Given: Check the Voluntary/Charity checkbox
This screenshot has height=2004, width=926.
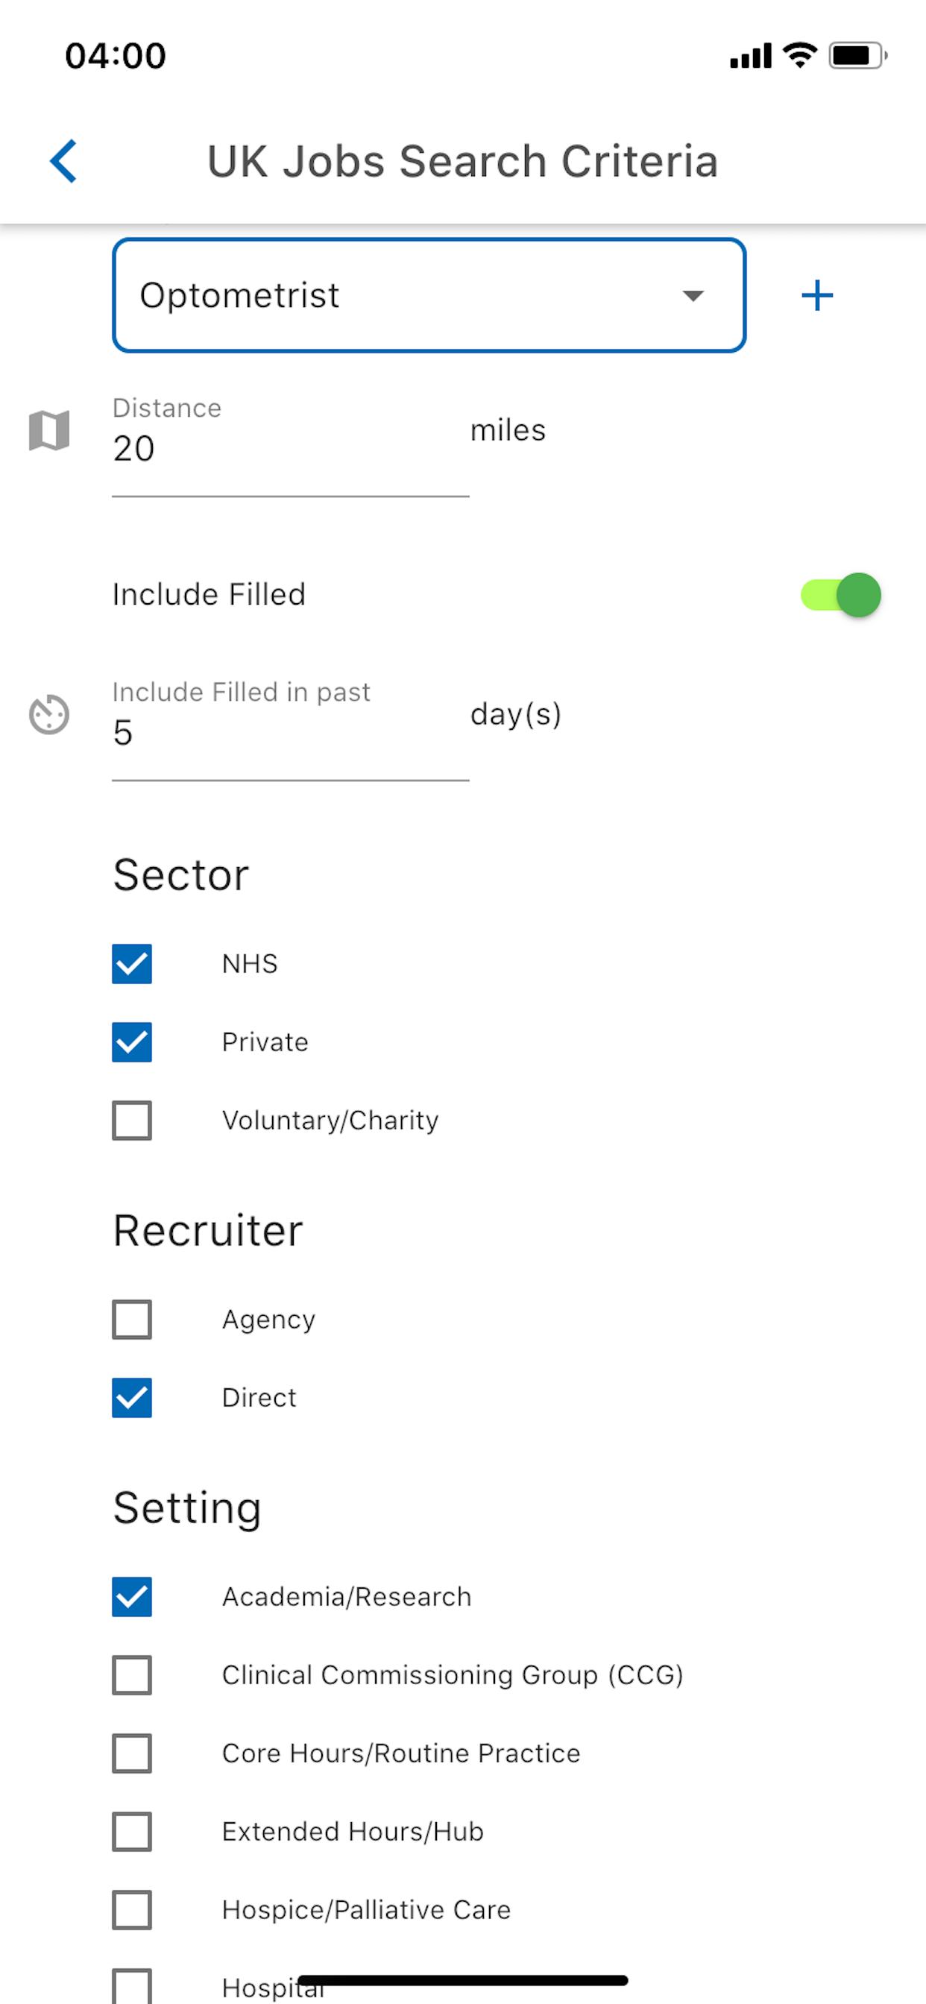Looking at the screenshot, I should (131, 1121).
